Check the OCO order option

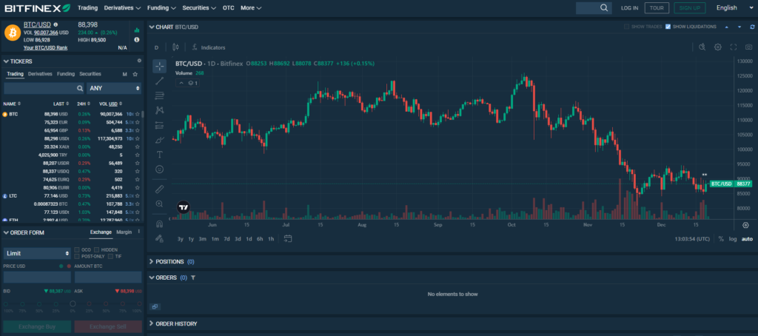(77, 250)
